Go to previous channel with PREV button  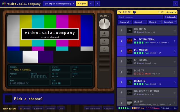104,34
